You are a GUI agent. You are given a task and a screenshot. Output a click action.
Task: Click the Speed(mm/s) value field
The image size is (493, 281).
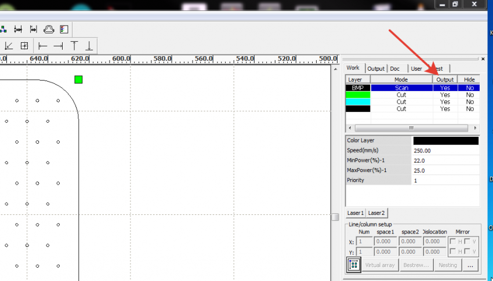click(x=445, y=151)
